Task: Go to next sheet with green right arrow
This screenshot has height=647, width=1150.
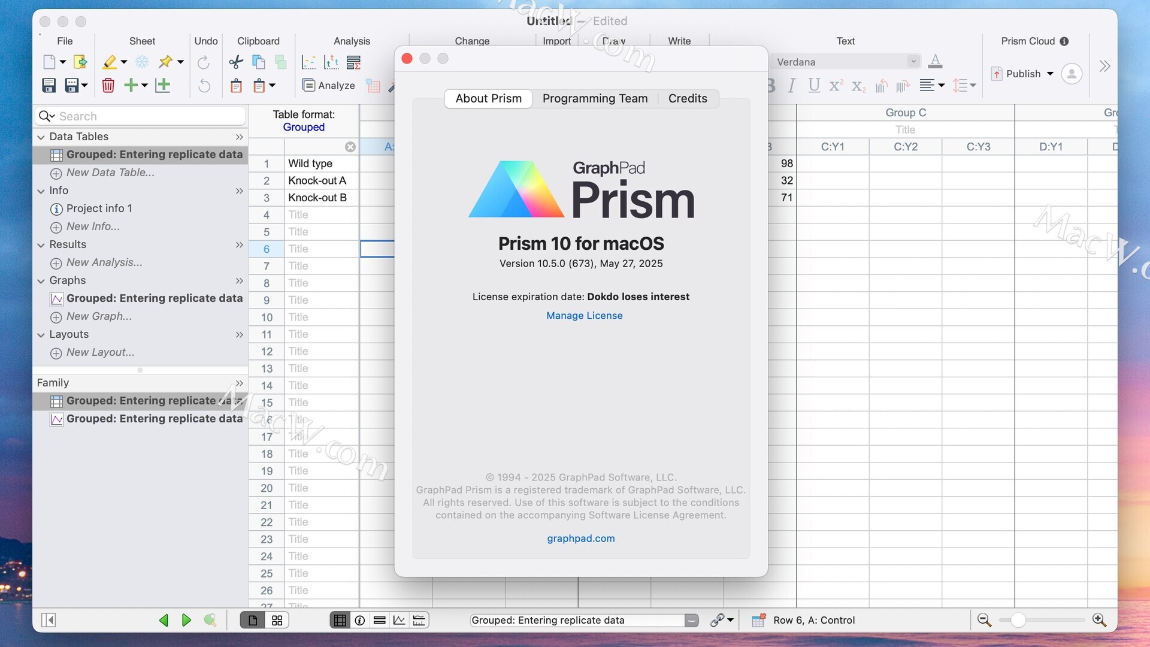Action: (186, 620)
